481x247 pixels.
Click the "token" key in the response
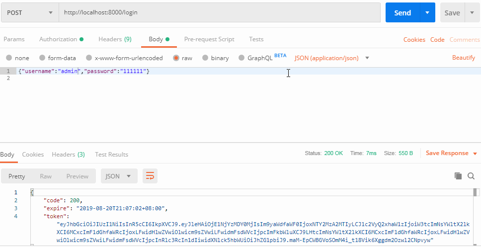(x=55, y=216)
